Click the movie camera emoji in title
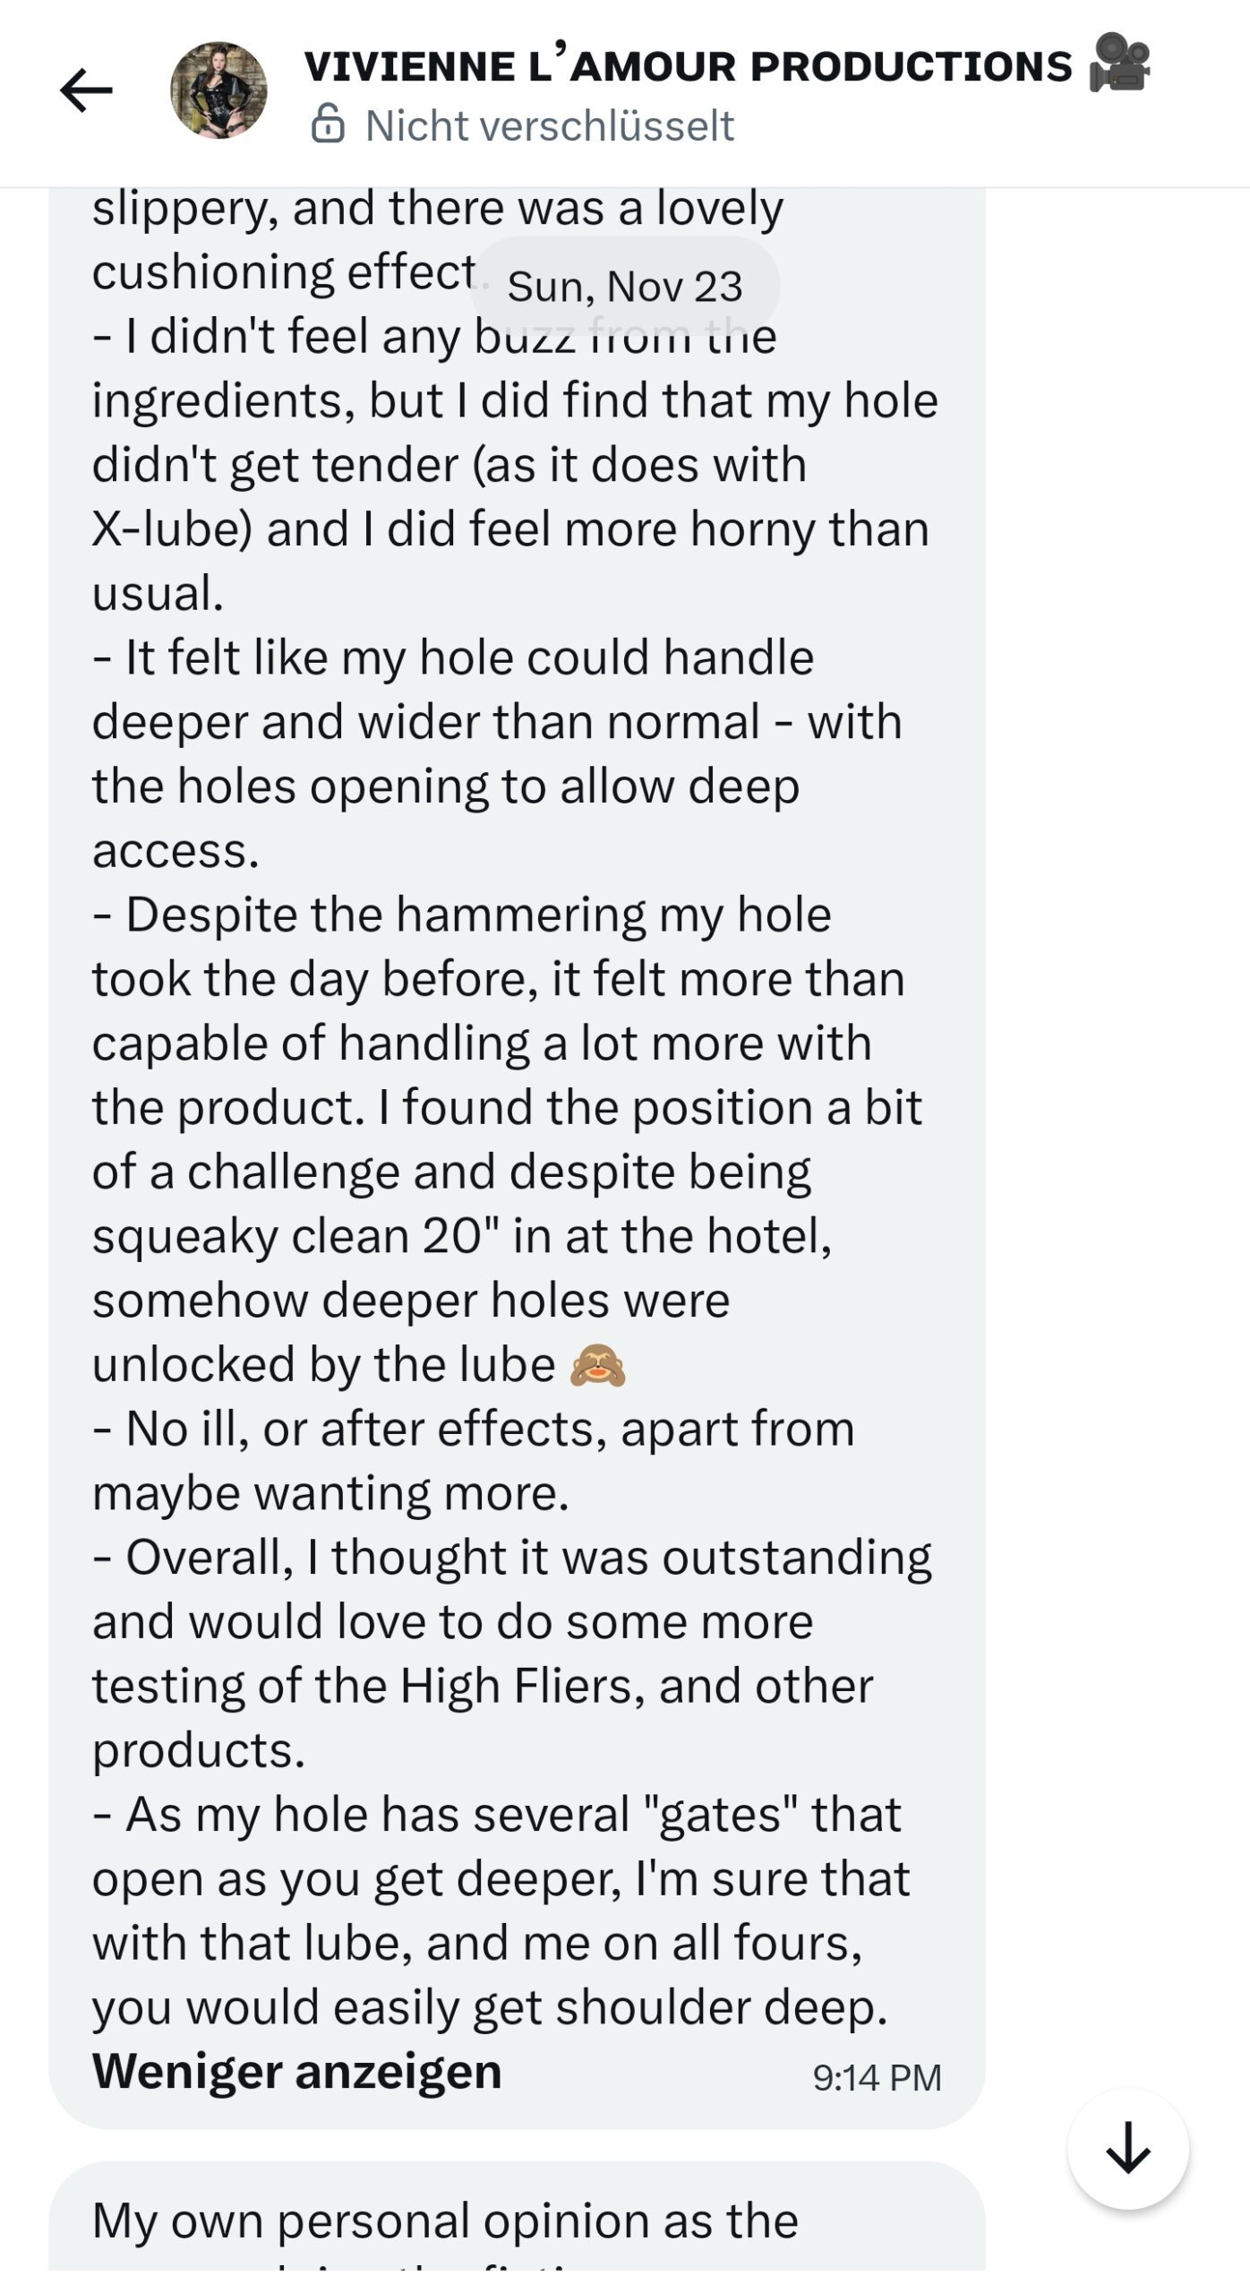Image resolution: width=1250 pixels, height=2293 pixels. (x=1119, y=63)
